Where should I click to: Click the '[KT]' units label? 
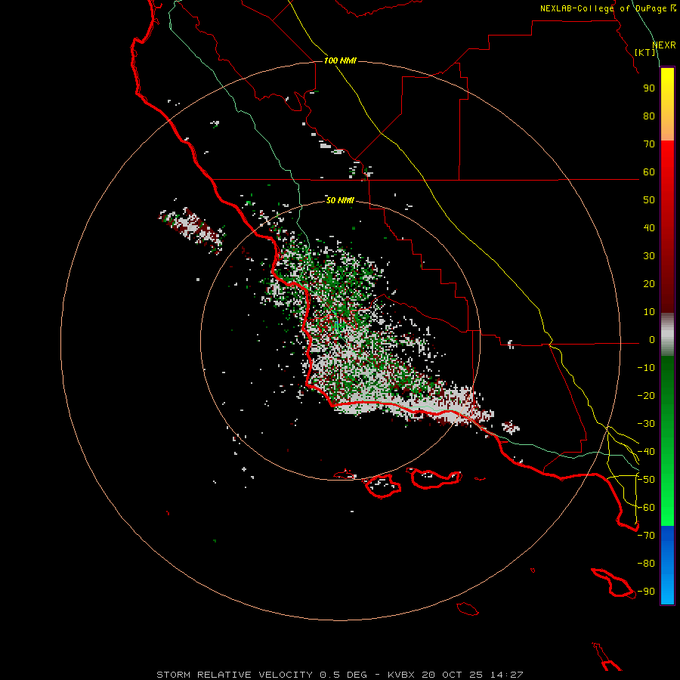click(645, 52)
